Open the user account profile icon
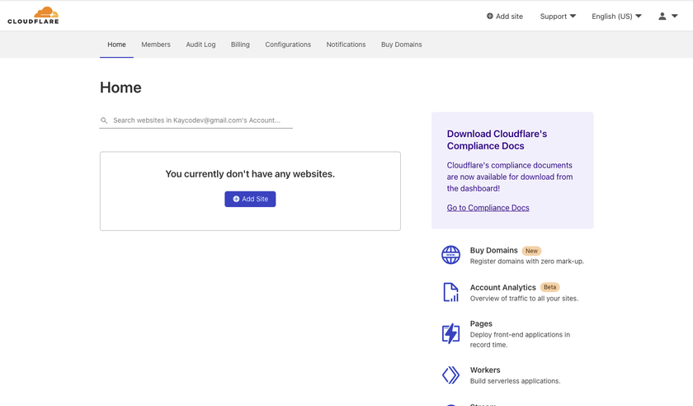This screenshot has width=693, height=406. 662,17
